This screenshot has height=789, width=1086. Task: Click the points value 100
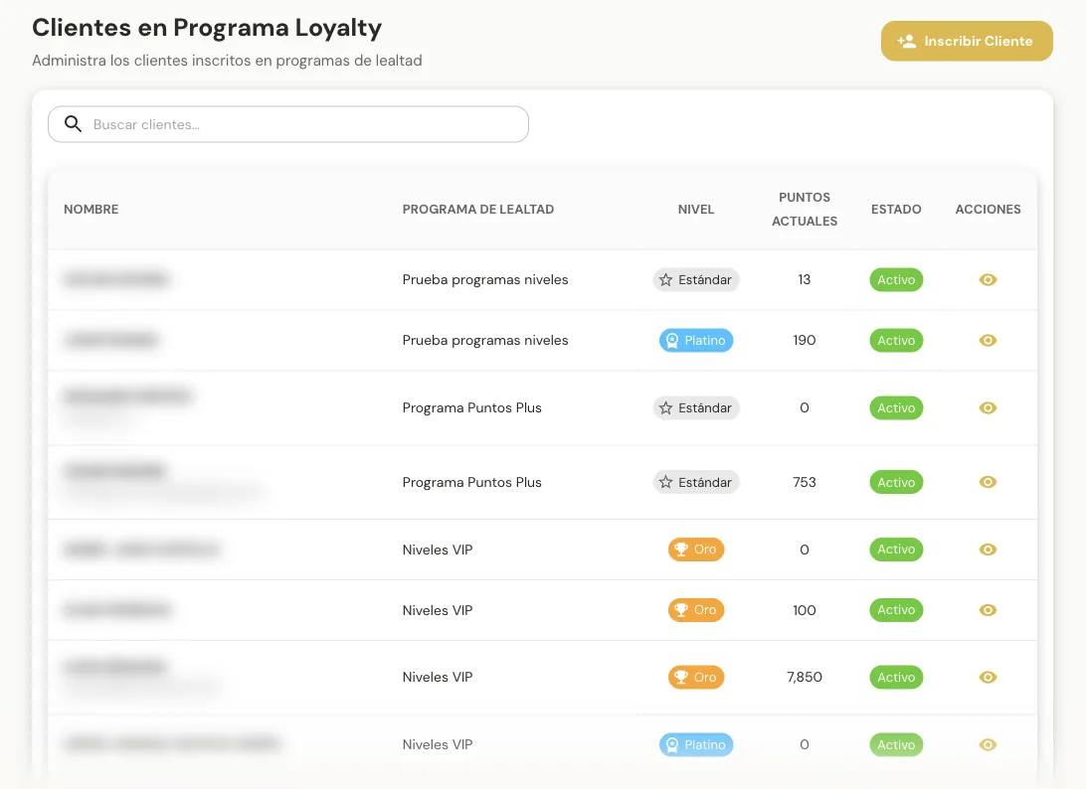(805, 610)
